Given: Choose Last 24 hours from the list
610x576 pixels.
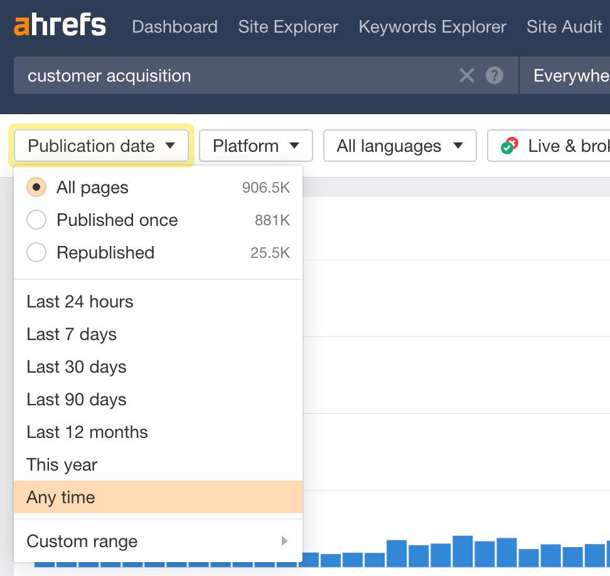Looking at the screenshot, I should (x=80, y=302).
